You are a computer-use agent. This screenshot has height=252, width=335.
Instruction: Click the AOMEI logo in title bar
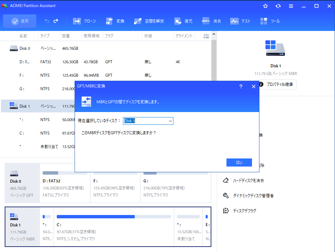4,6
